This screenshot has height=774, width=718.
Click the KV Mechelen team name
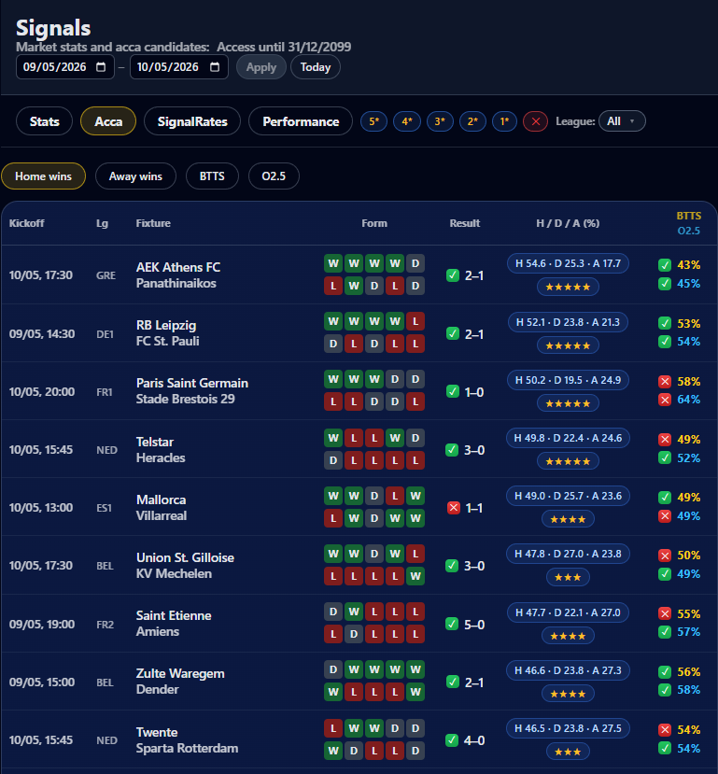[x=174, y=573]
